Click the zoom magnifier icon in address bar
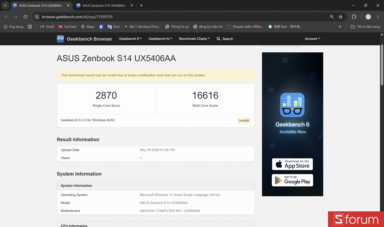The height and width of the screenshot is (227, 384). pyautogui.click(x=332, y=17)
